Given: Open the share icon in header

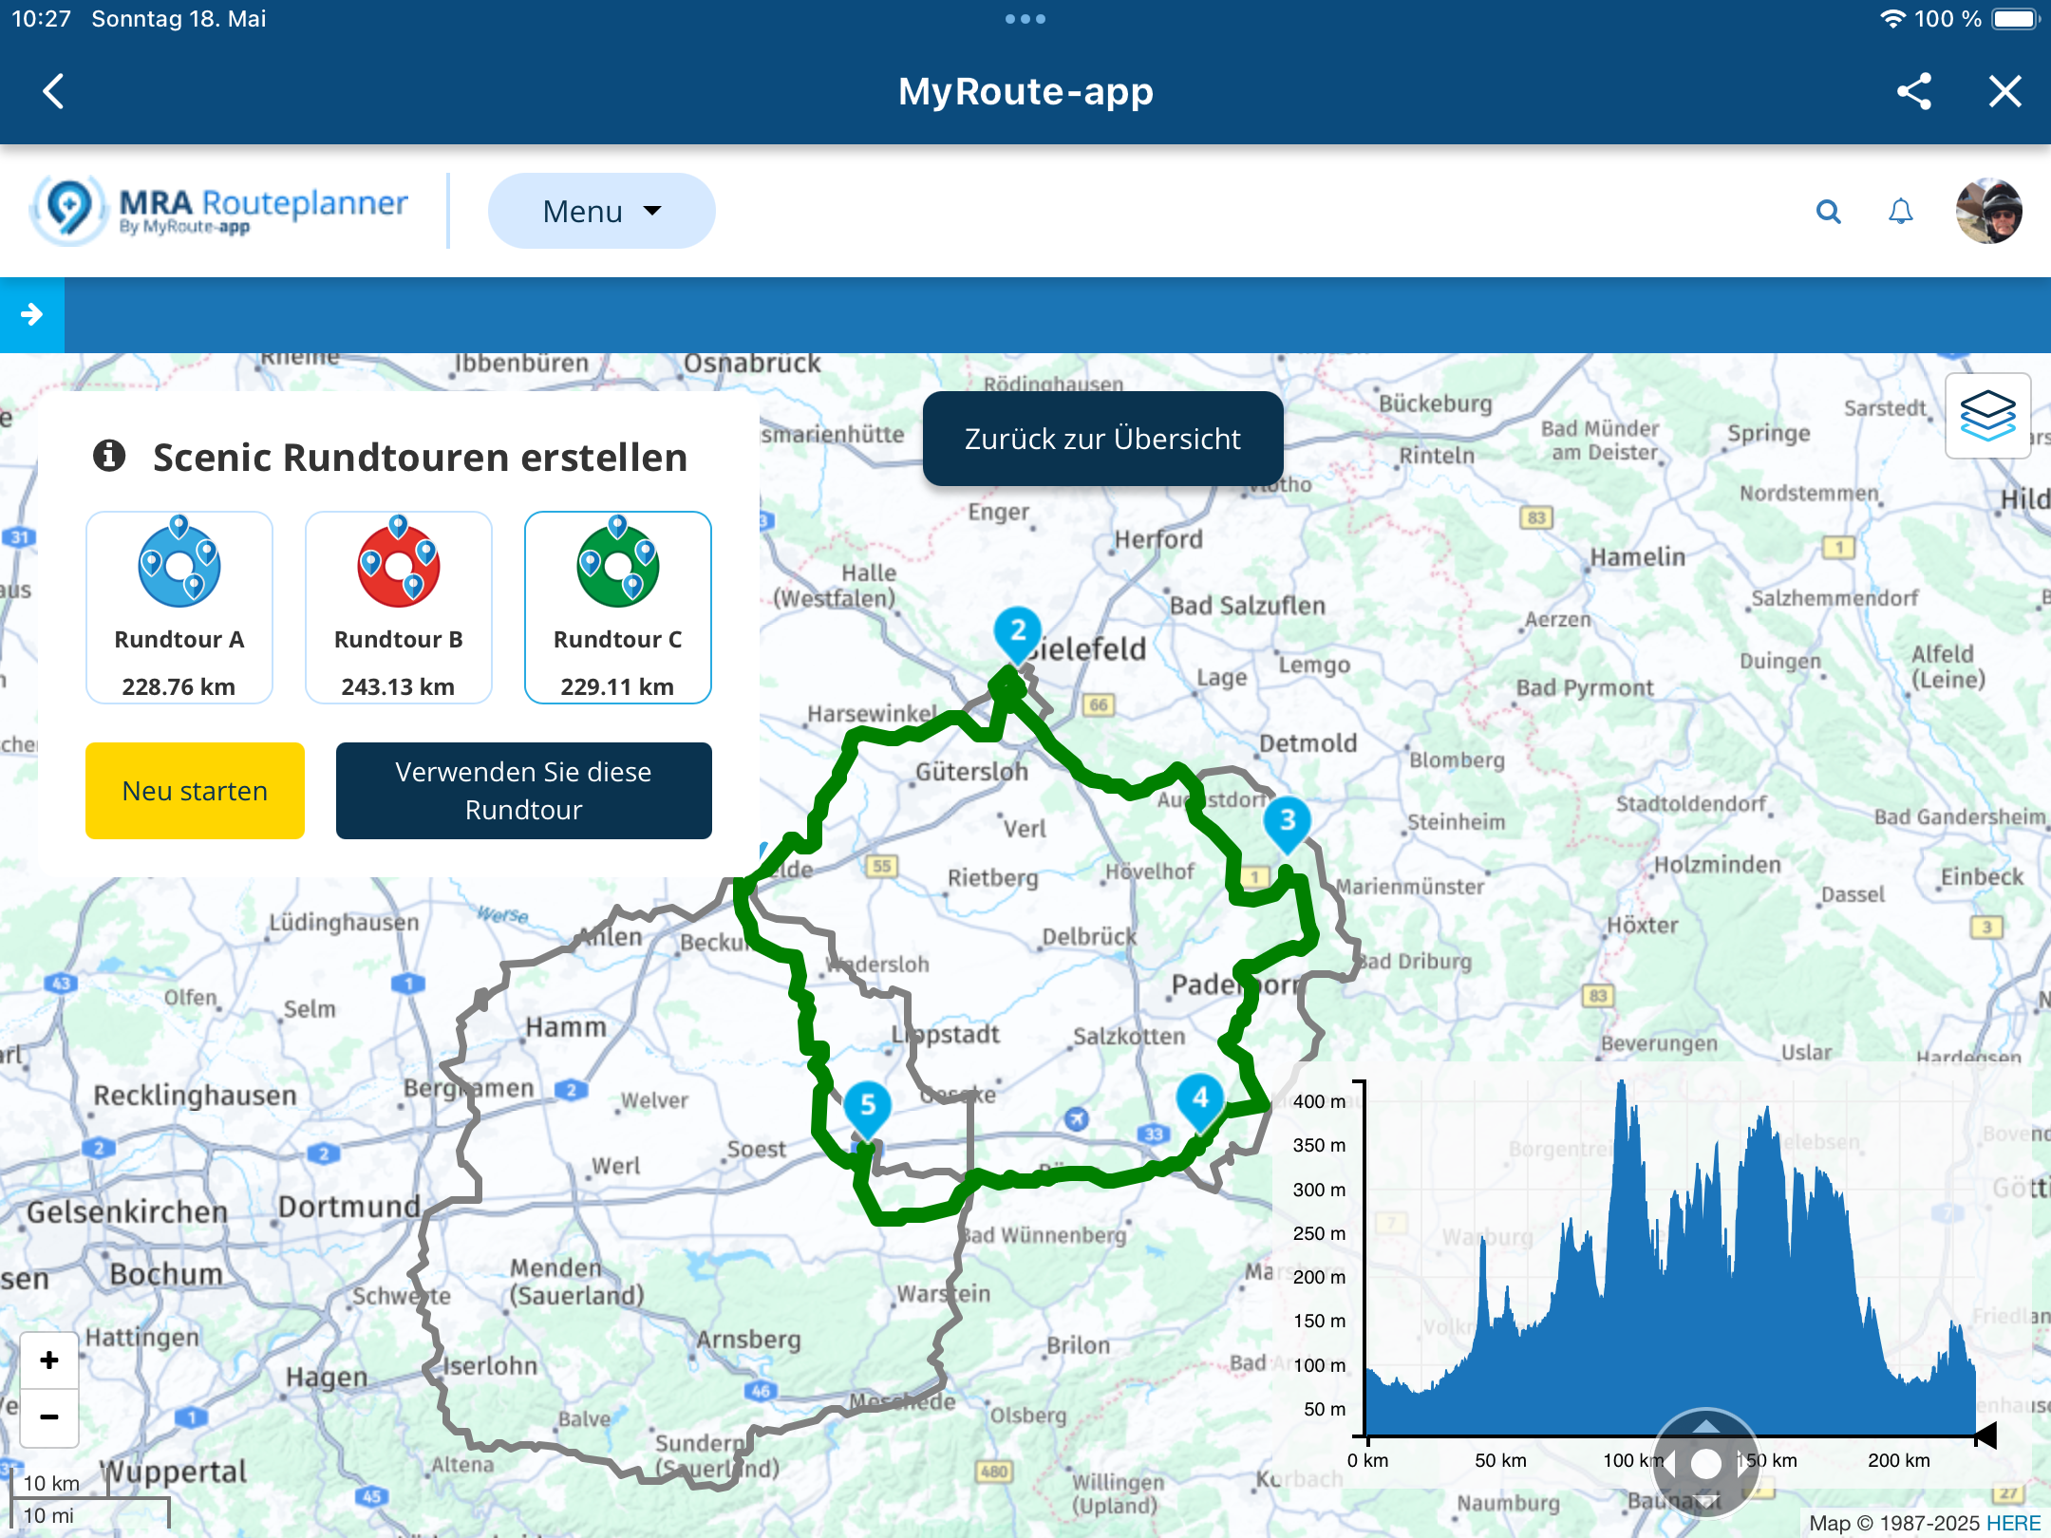Looking at the screenshot, I should tap(1914, 92).
